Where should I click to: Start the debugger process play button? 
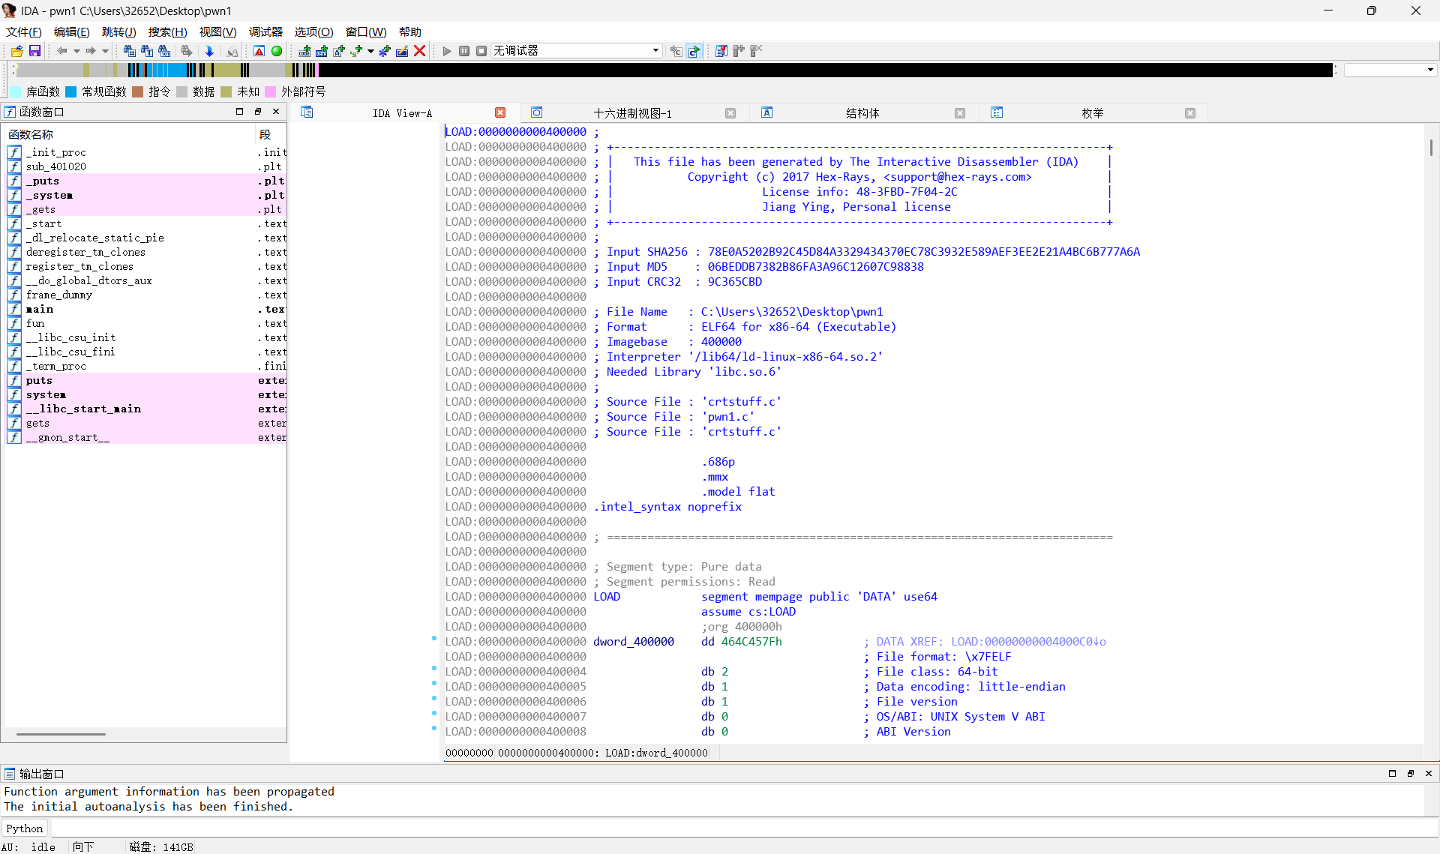coord(447,51)
